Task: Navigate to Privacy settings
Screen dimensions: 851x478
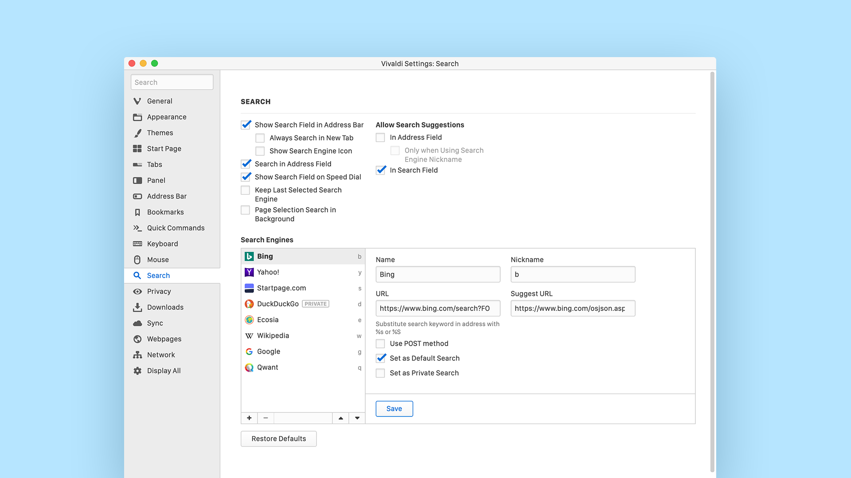Action: coord(159,291)
